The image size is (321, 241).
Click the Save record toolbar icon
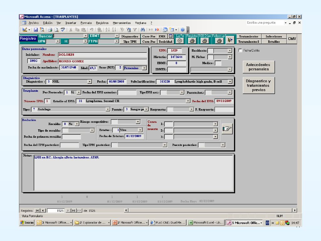coord(36,30)
